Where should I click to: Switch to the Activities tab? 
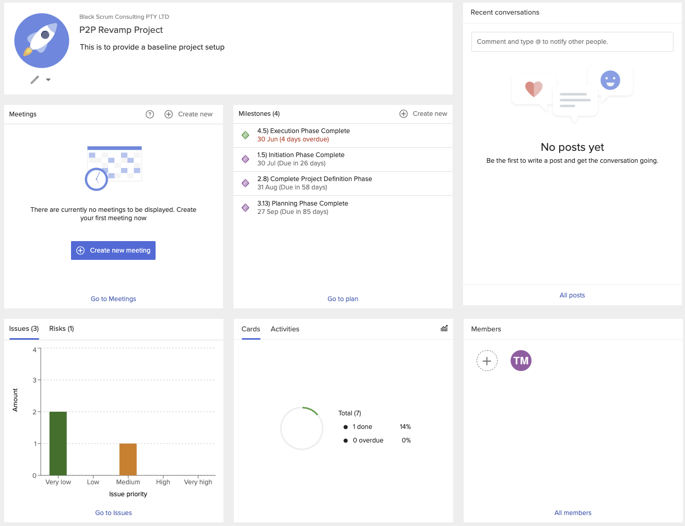285,329
